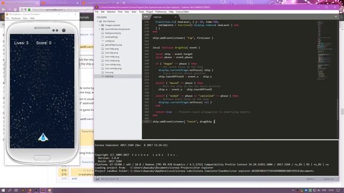
Task: Click the Star Explorer folder icon
Action: point(101,21)
